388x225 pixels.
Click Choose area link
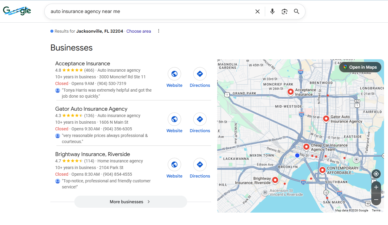(139, 31)
